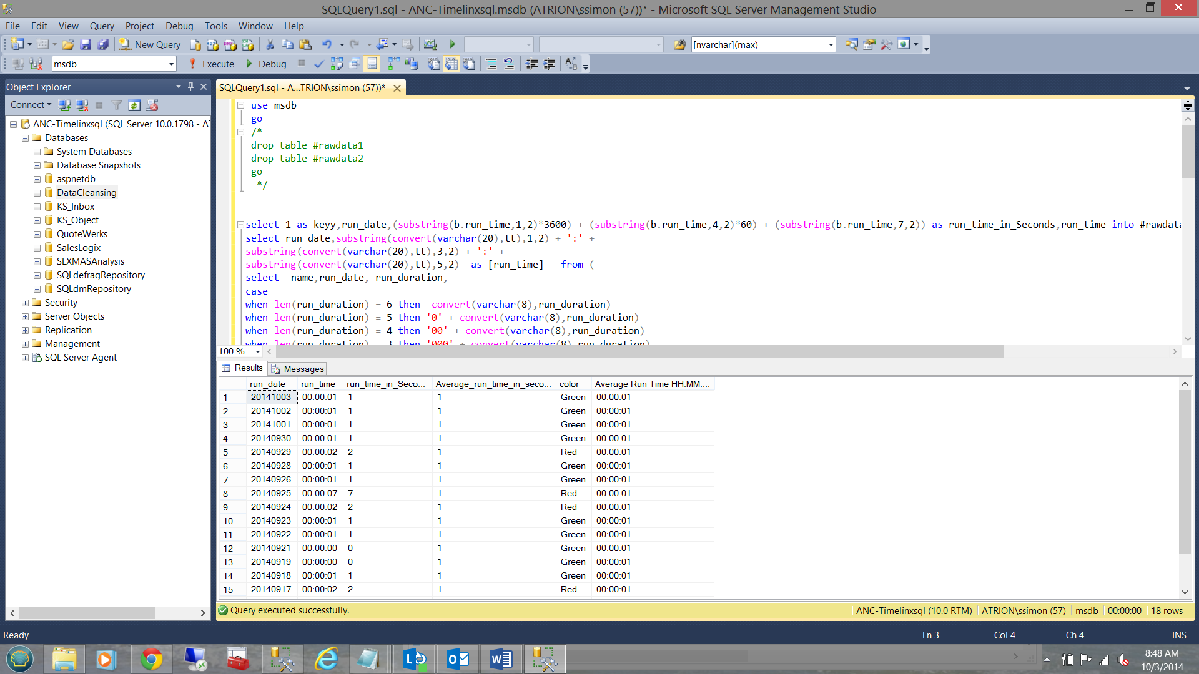Open the msdb database dropdown

[x=171, y=64]
